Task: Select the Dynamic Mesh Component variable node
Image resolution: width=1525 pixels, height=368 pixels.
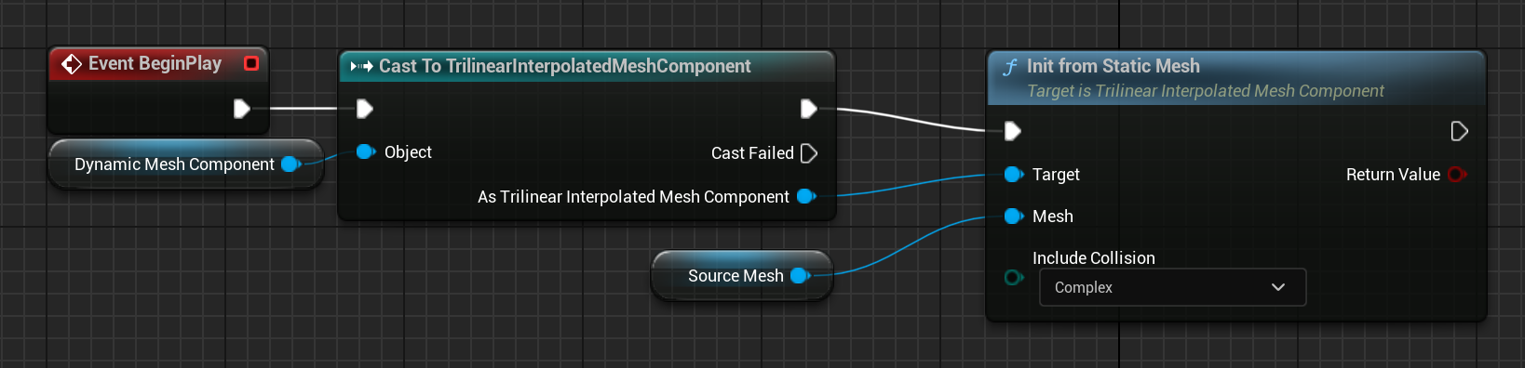Action: point(185,164)
